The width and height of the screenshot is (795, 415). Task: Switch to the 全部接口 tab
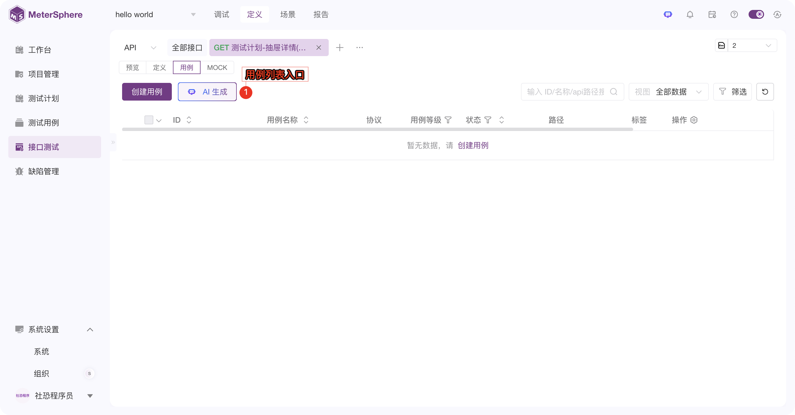point(187,48)
